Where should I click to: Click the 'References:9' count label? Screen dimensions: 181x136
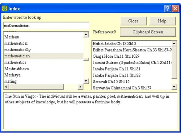[x=105, y=32]
